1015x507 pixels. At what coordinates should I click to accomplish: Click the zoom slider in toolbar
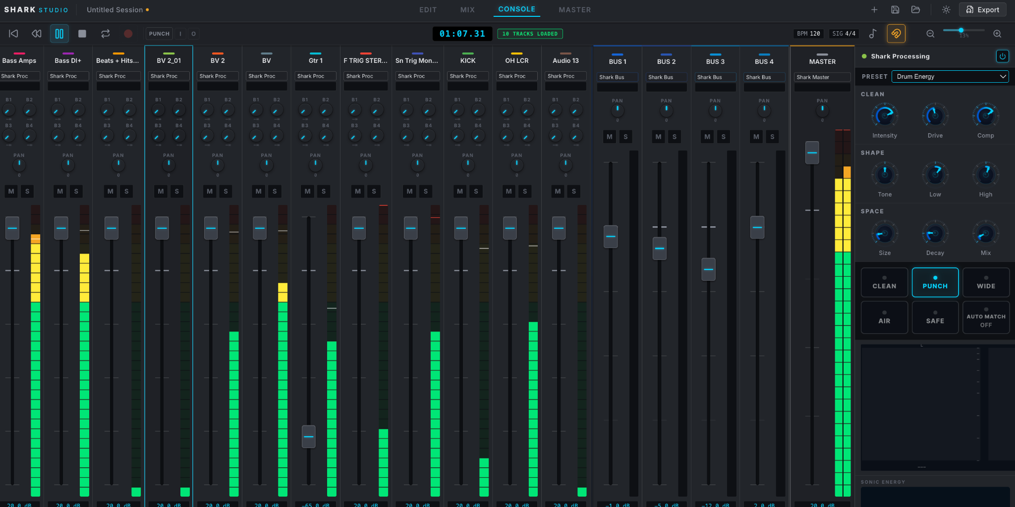[963, 31]
